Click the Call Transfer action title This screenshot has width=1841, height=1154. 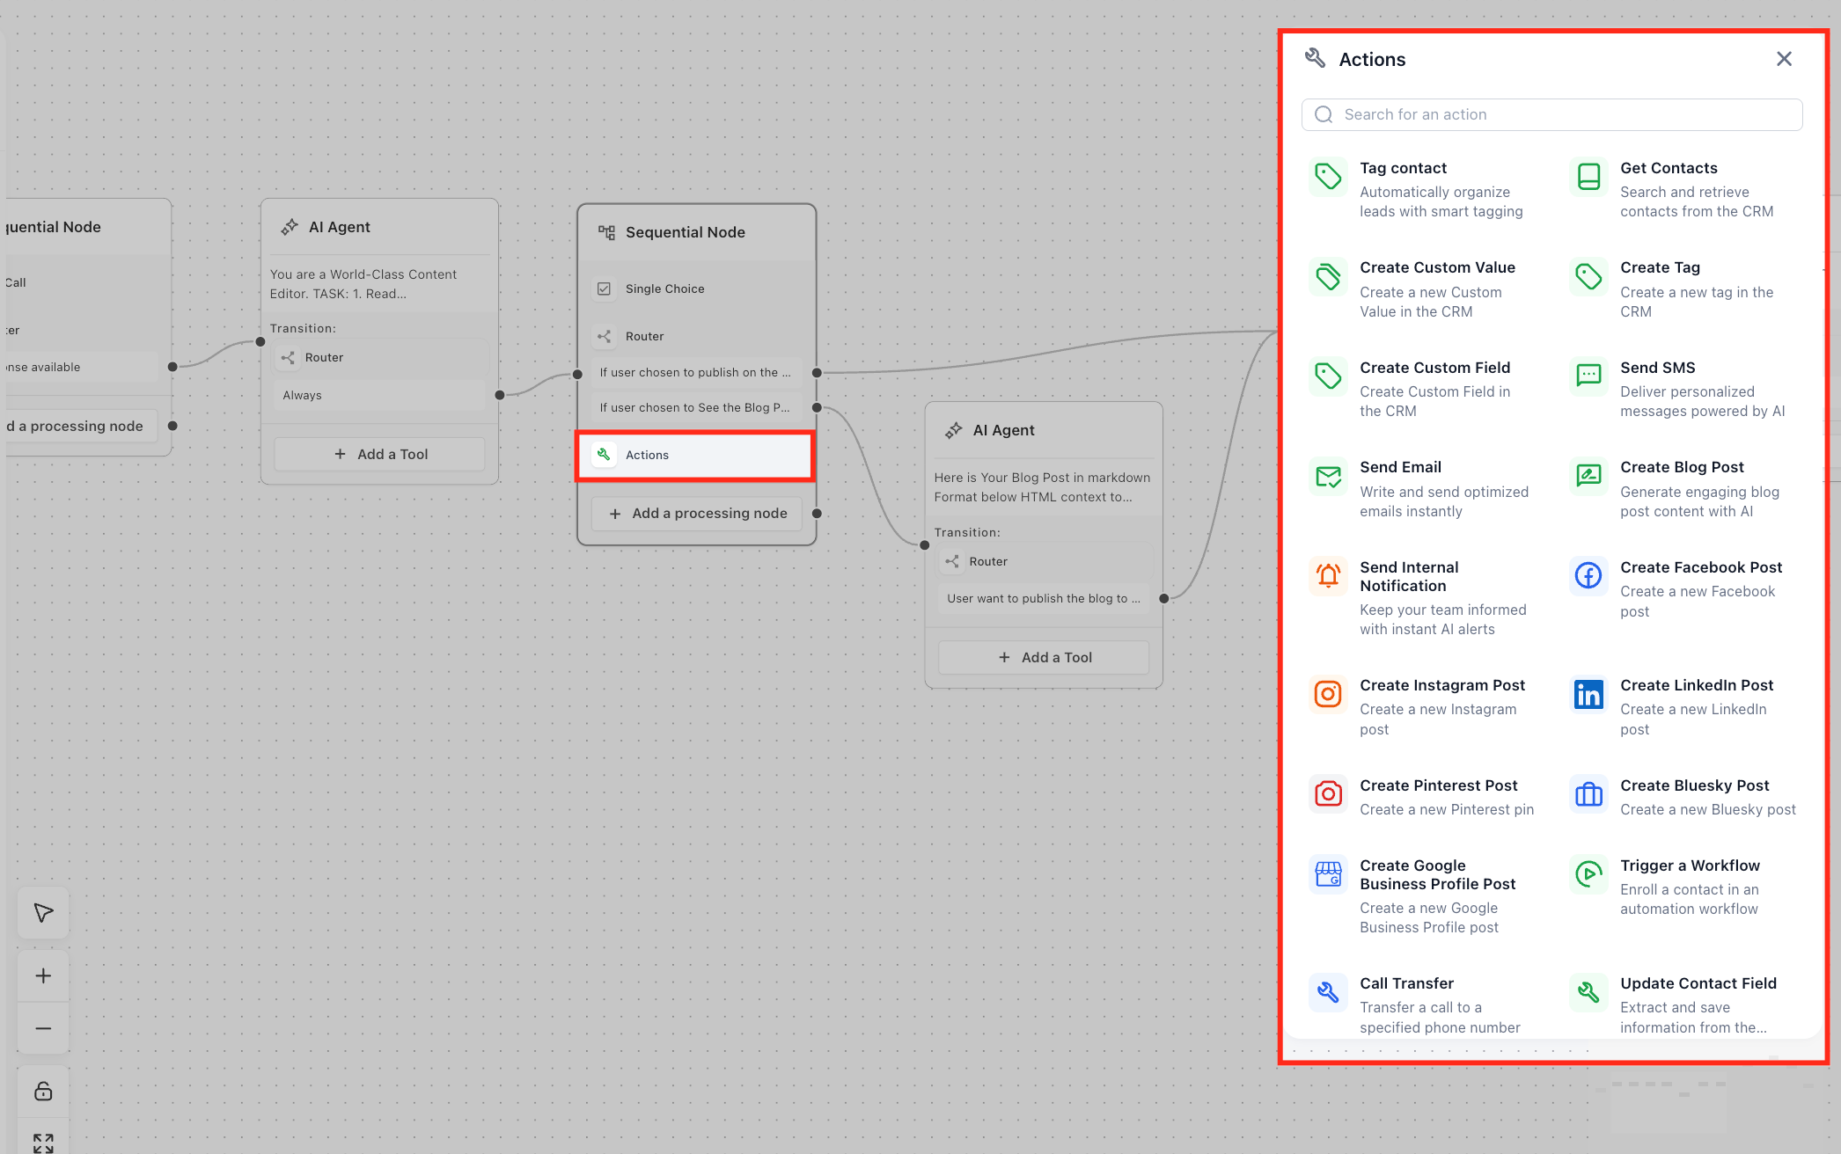pos(1406,983)
